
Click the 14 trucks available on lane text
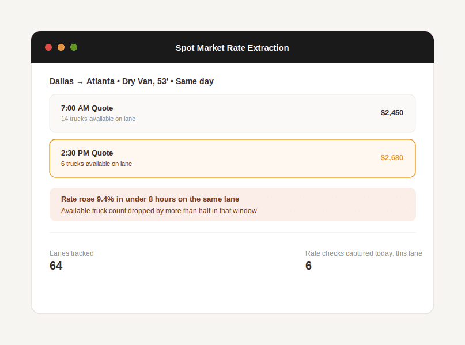click(98, 119)
